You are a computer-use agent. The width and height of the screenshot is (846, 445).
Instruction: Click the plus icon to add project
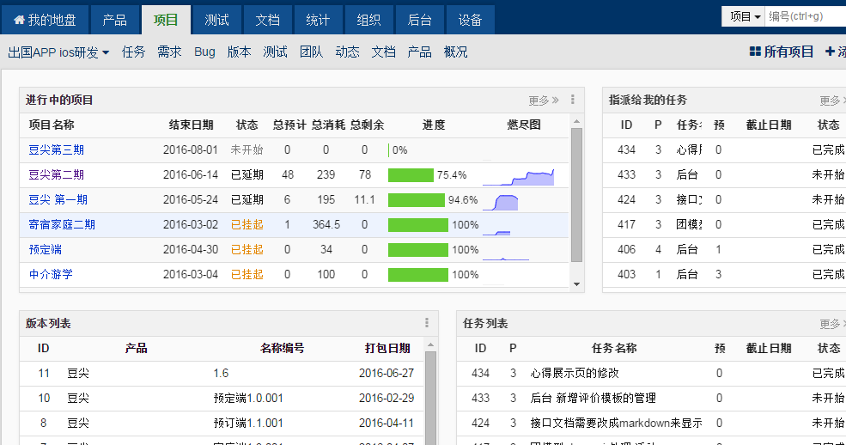(x=830, y=52)
